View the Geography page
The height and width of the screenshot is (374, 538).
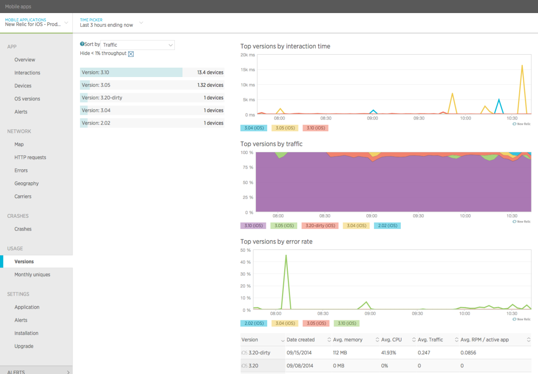pos(26,183)
